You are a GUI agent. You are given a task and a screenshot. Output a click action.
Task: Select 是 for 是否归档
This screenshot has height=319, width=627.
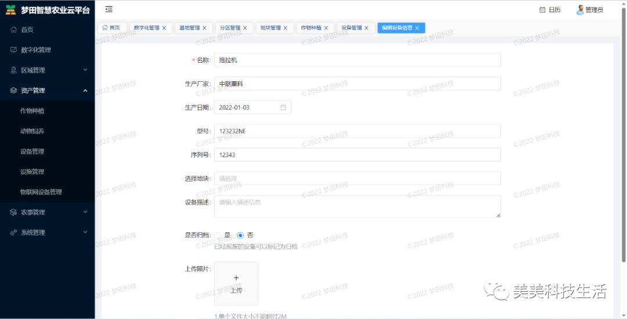[x=218, y=235]
